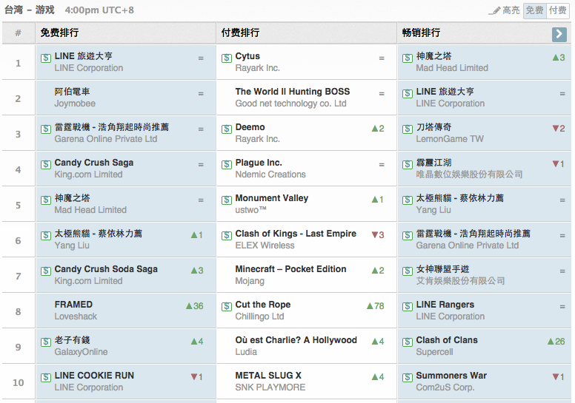Open Joymobee publisher link
The height and width of the screenshot is (403, 575).
coord(75,104)
